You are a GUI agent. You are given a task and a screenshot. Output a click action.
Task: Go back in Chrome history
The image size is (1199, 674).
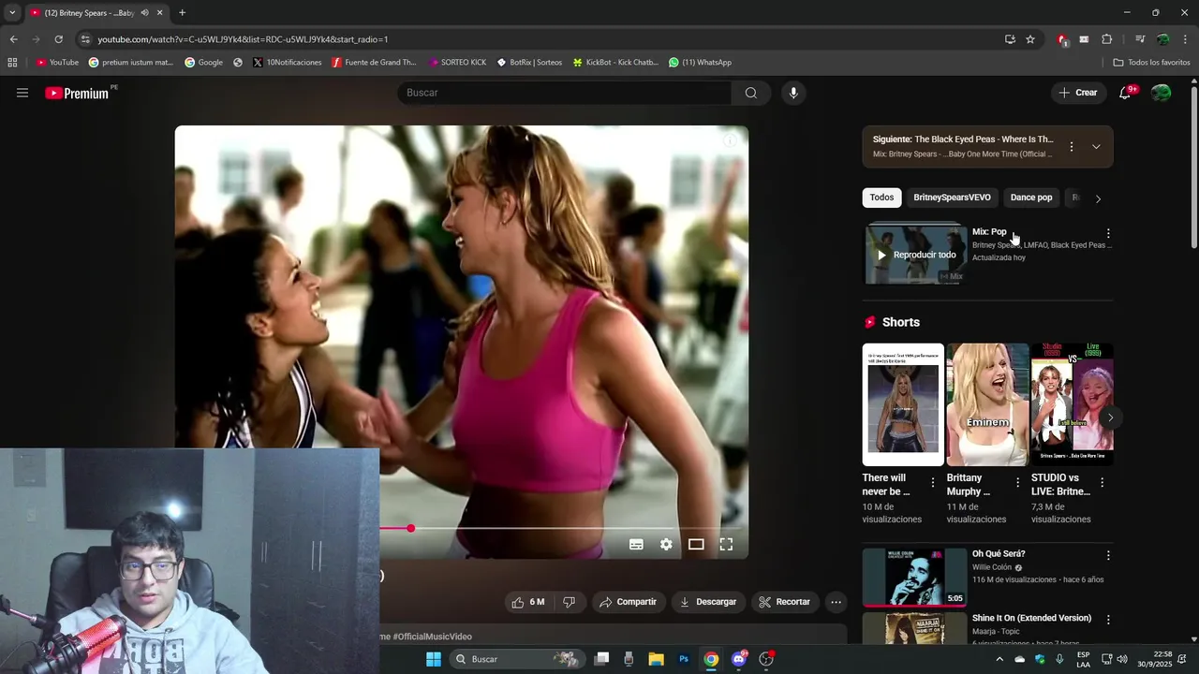(13, 39)
